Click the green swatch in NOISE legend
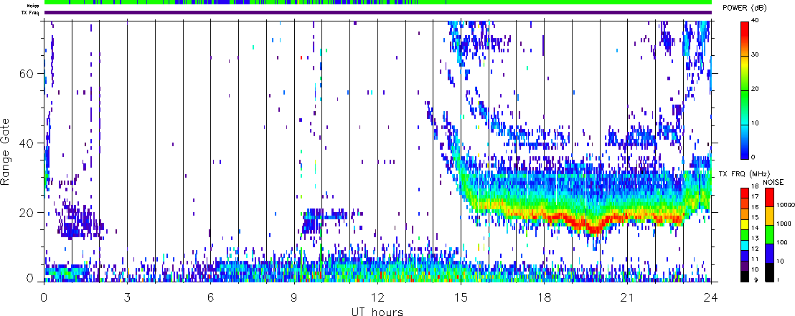The height and width of the screenshot is (316, 795). point(769,234)
